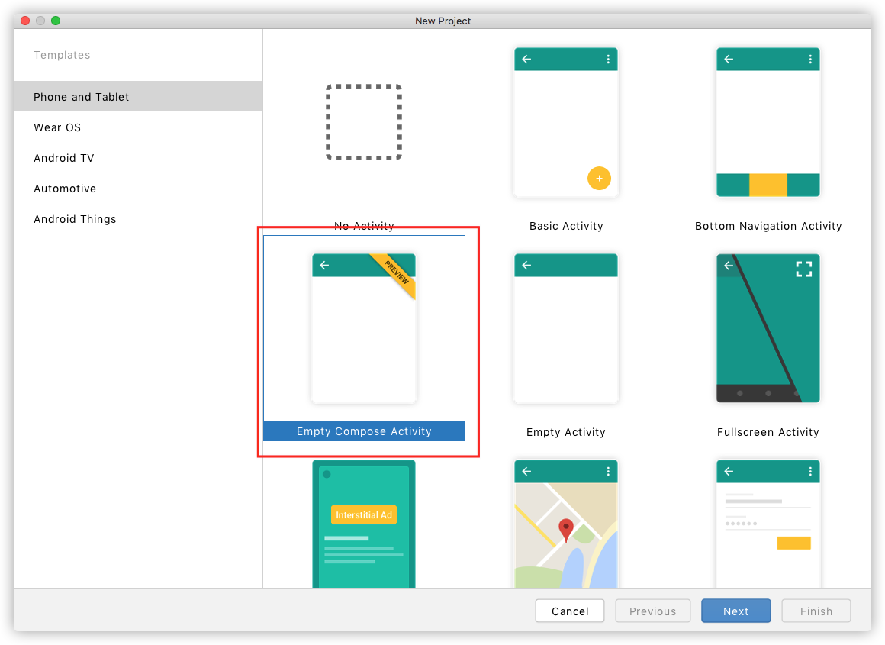Click the Previous button
885x645 pixels.
click(652, 611)
